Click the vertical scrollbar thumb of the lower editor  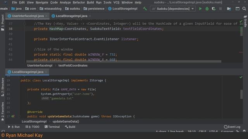pos(241,94)
